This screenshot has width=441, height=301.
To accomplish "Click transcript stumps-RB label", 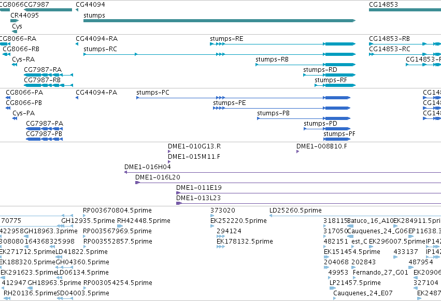I will [272, 59].
